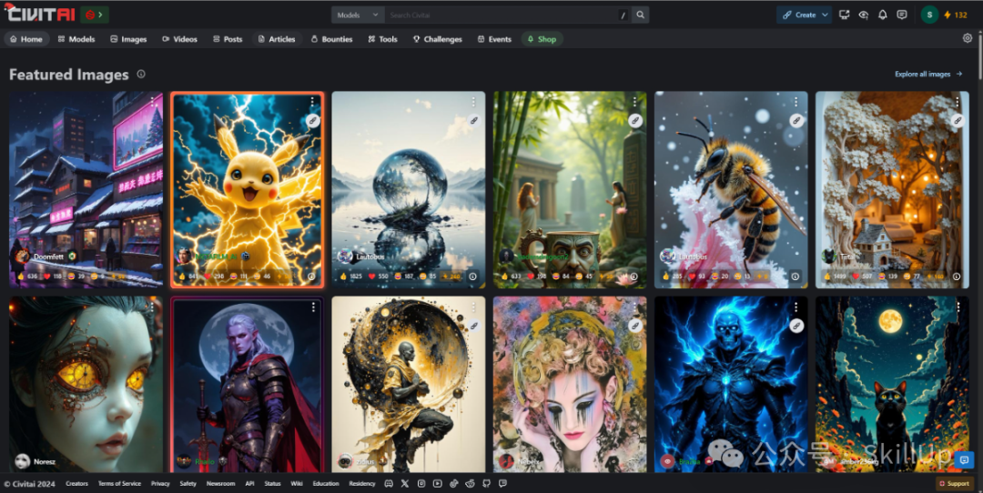
Task: Click remix link icon on Pikachu image
Action: pos(313,120)
